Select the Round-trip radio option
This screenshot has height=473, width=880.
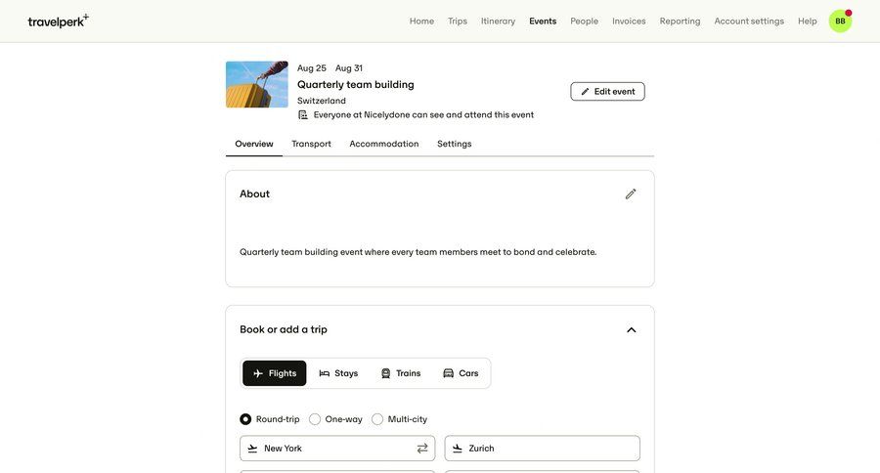click(x=246, y=419)
